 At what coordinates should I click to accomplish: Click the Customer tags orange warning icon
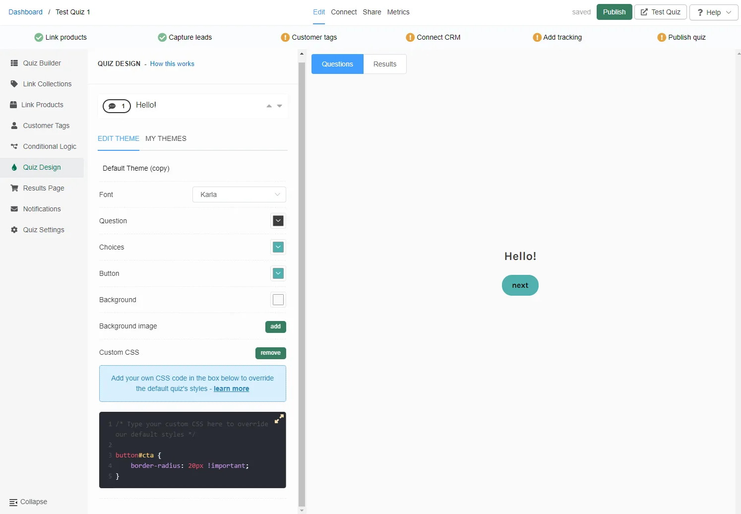pyautogui.click(x=285, y=37)
